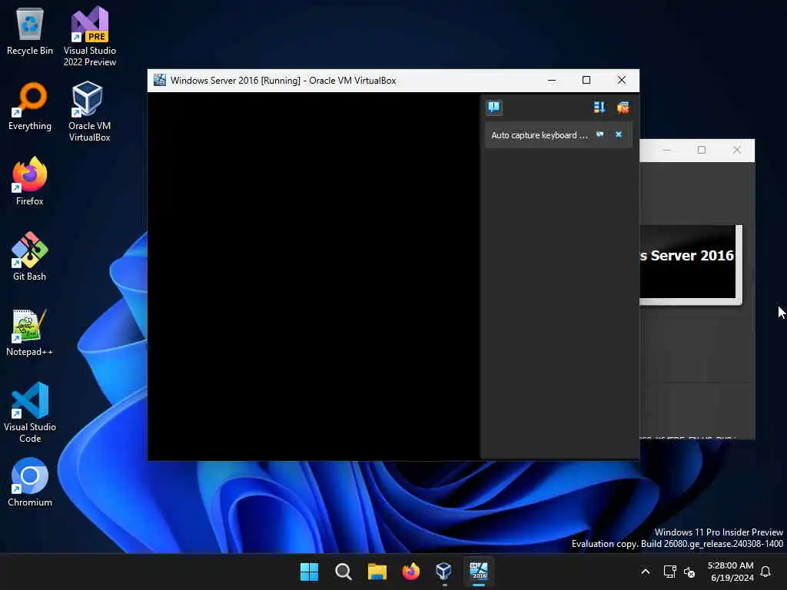The height and width of the screenshot is (590, 787).
Task: Open the 'Auto capture keyboard' notification text
Action: pos(539,135)
